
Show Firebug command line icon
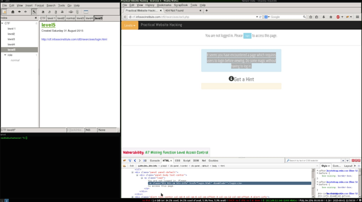[145, 161]
